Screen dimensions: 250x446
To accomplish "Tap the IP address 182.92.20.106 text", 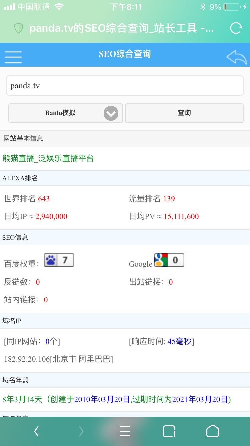I will coord(27,359).
